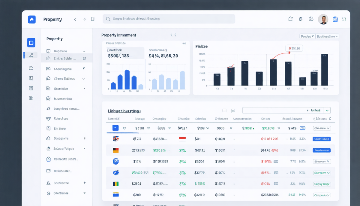Click the 'Anoocoemnion' column header

pyautogui.click(x=242, y=119)
